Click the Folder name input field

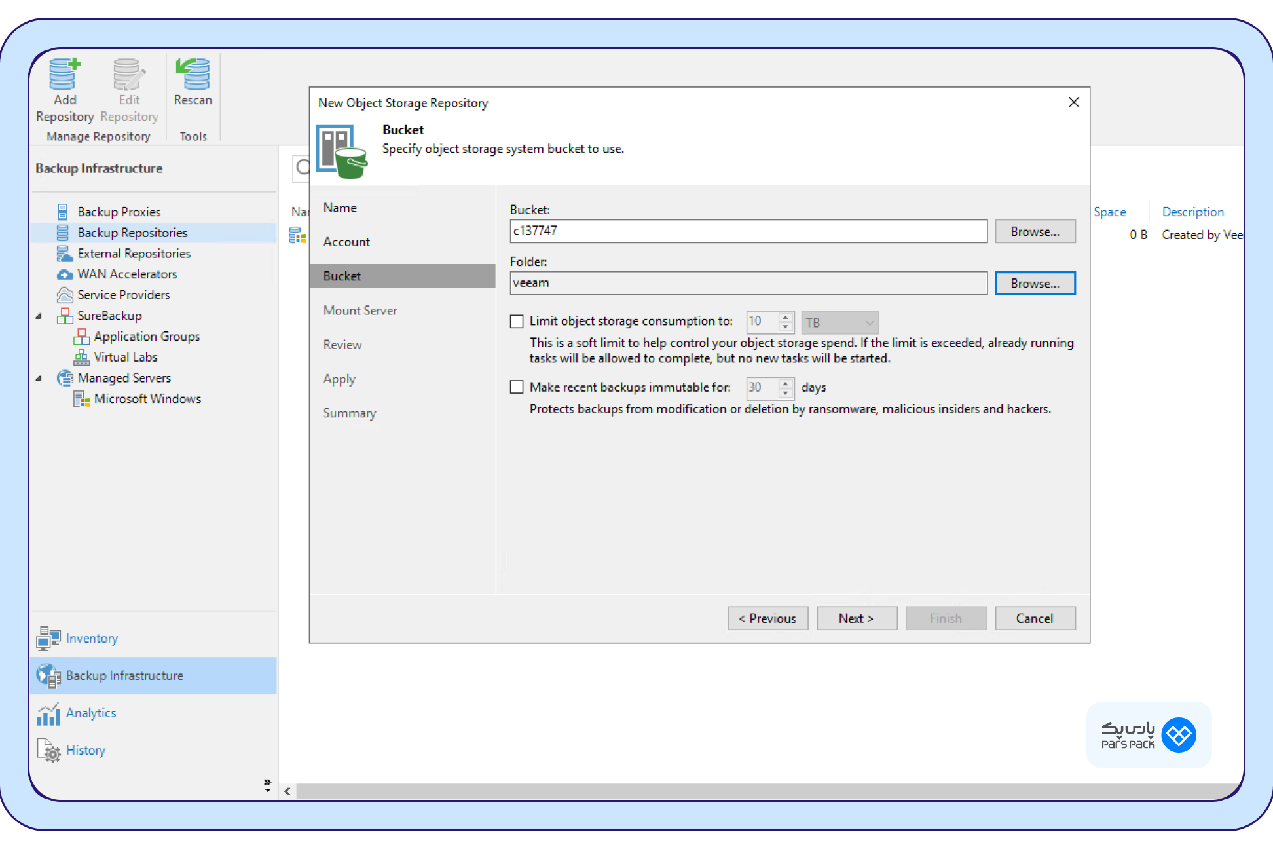[748, 283]
